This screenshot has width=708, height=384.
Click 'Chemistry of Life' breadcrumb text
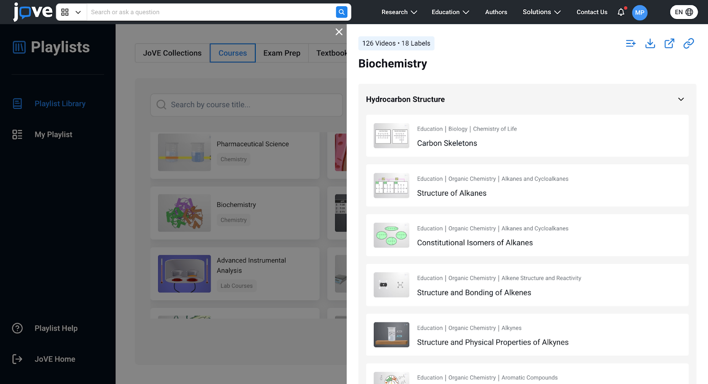(x=495, y=129)
